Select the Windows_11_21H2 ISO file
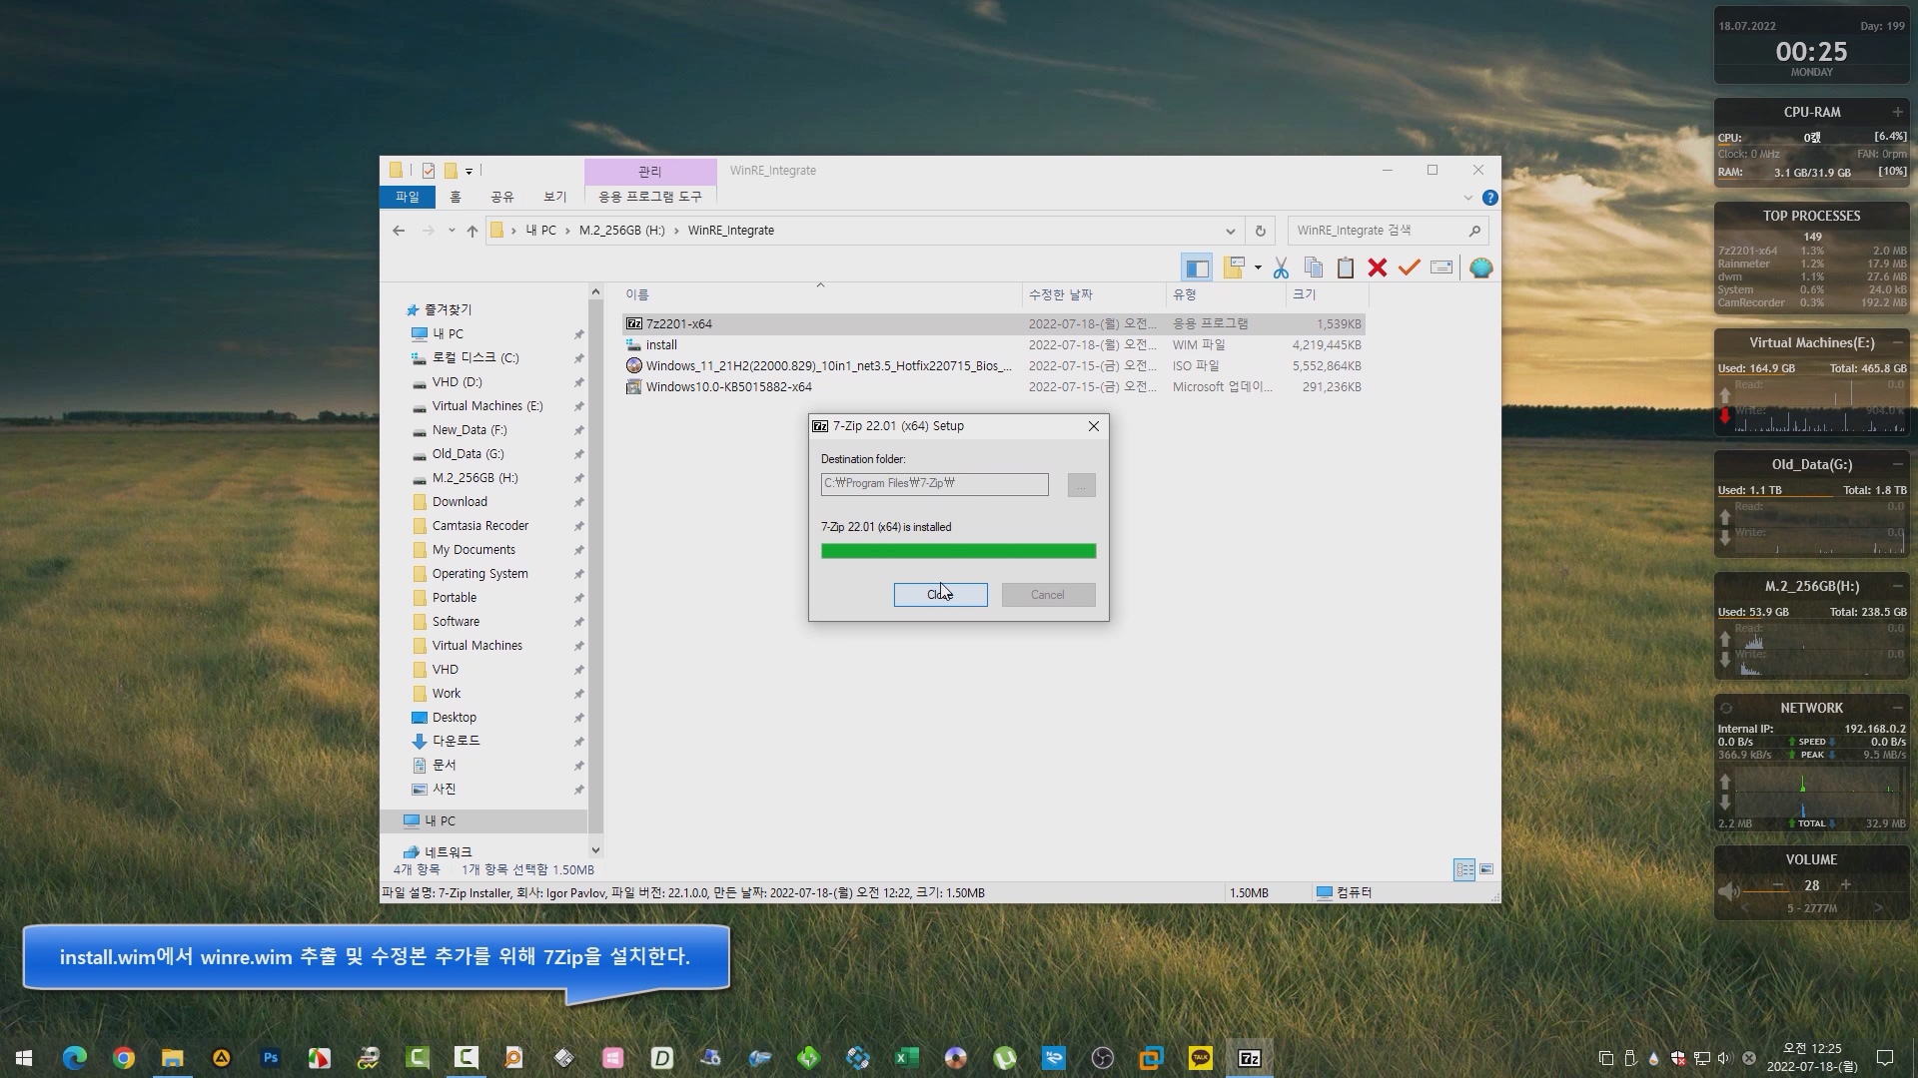 tap(993, 366)
